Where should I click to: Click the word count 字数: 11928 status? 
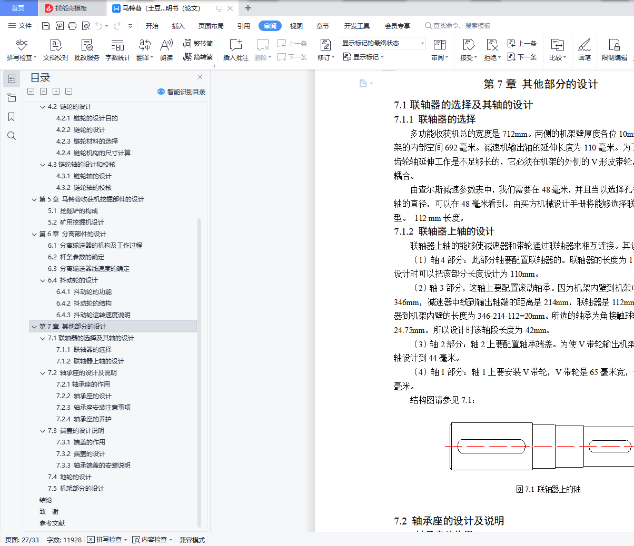[64, 540]
